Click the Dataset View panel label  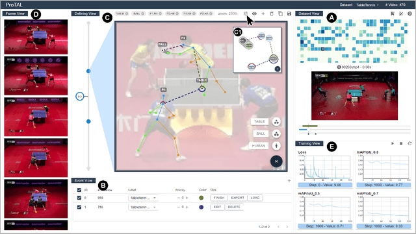click(309, 14)
